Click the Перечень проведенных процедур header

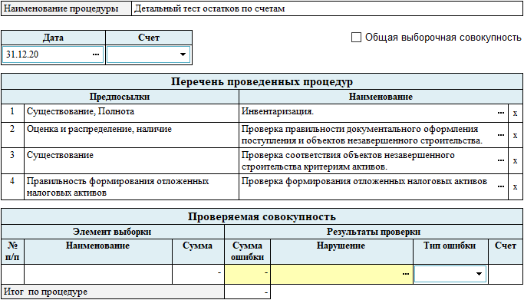(262, 81)
